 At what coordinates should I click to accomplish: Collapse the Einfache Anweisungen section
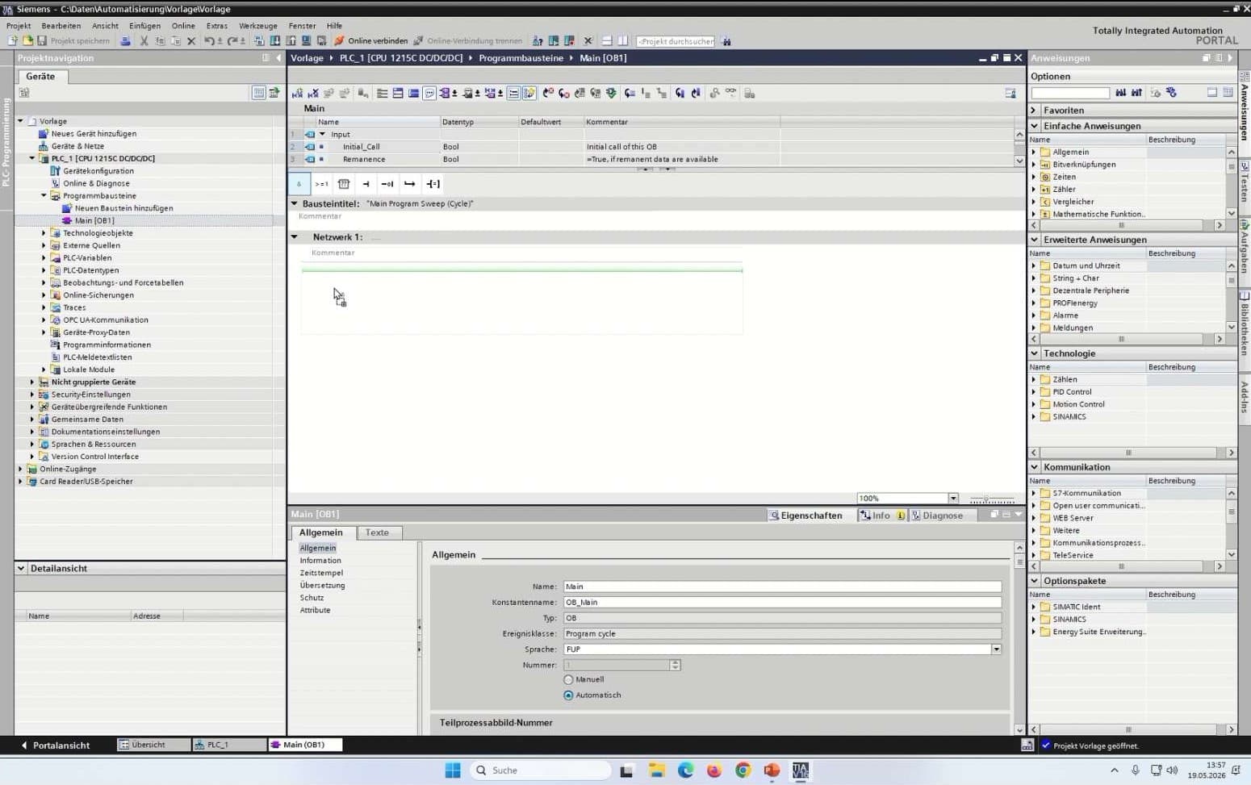click(1034, 126)
